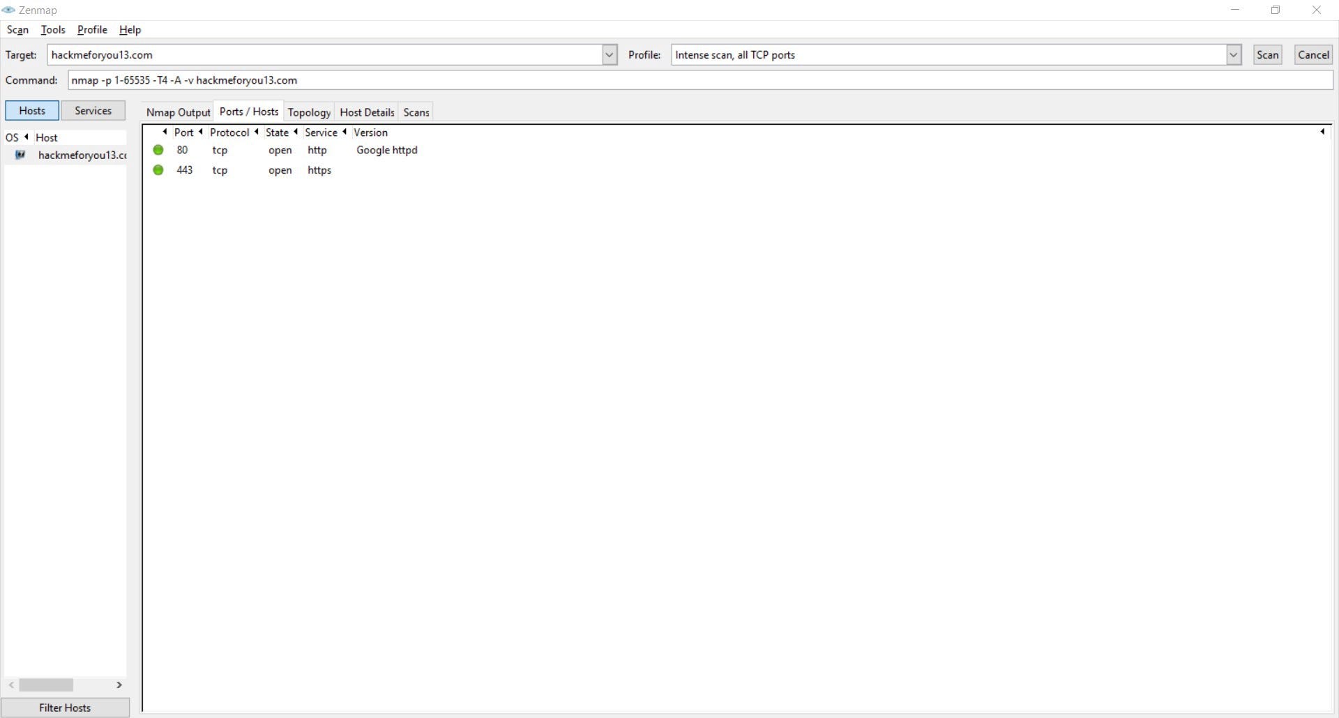The height and width of the screenshot is (718, 1339).
Task: Select the Hosts toggle button
Action: [x=32, y=110]
